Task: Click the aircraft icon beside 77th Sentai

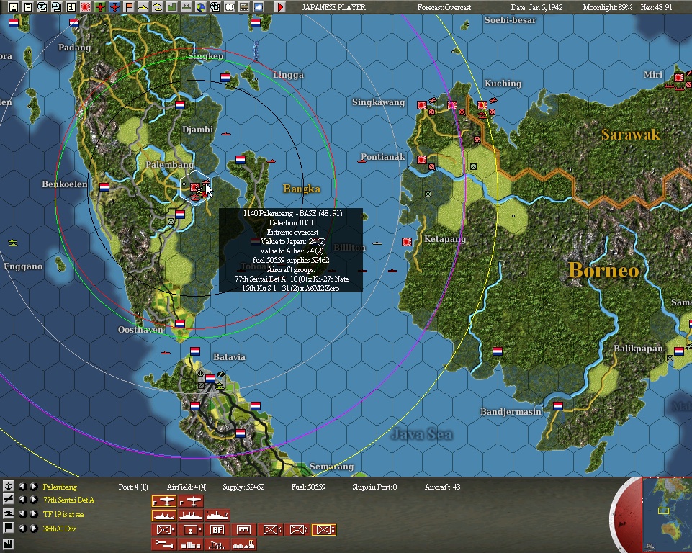Action: point(9,500)
